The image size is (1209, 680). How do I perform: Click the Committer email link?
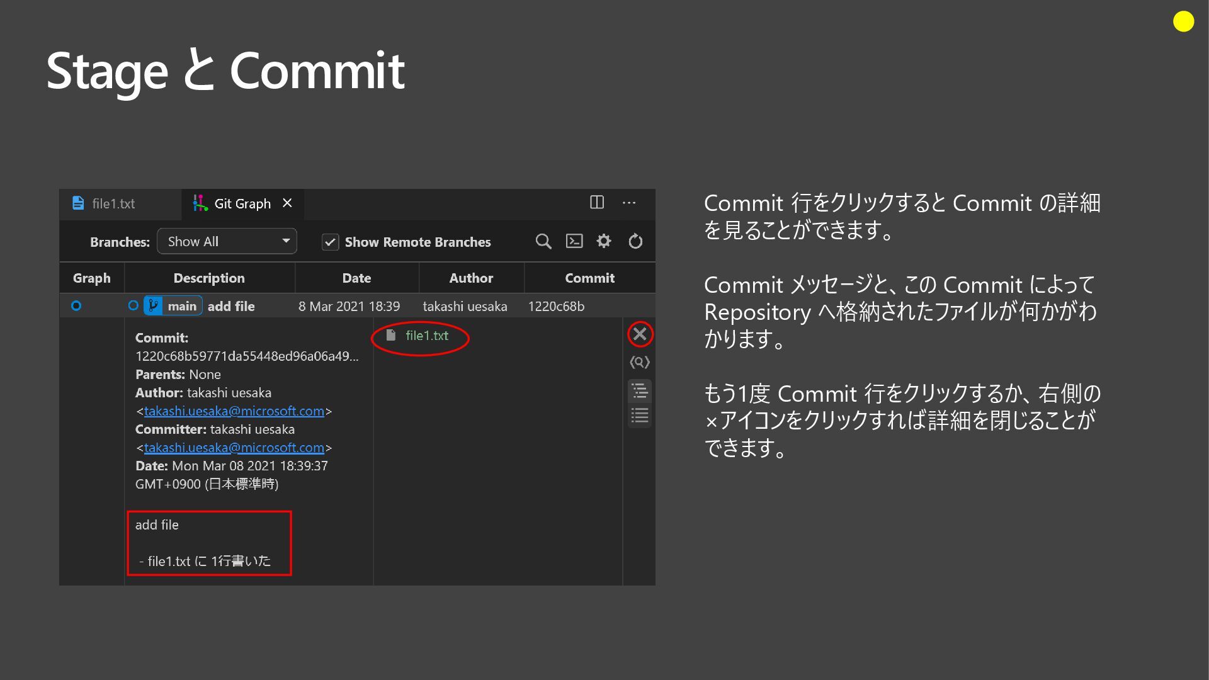(234, 448)
